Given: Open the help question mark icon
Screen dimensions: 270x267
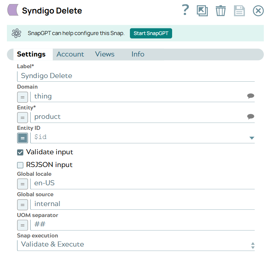Looking at the screenshot, I should (185, 10).
